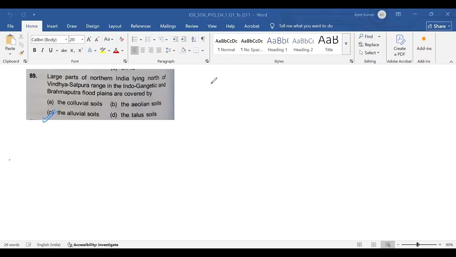The height and width of the screenshot is (257, 456).
Task: Click the Increase Indent icon
Action: [x=184, y=39]
